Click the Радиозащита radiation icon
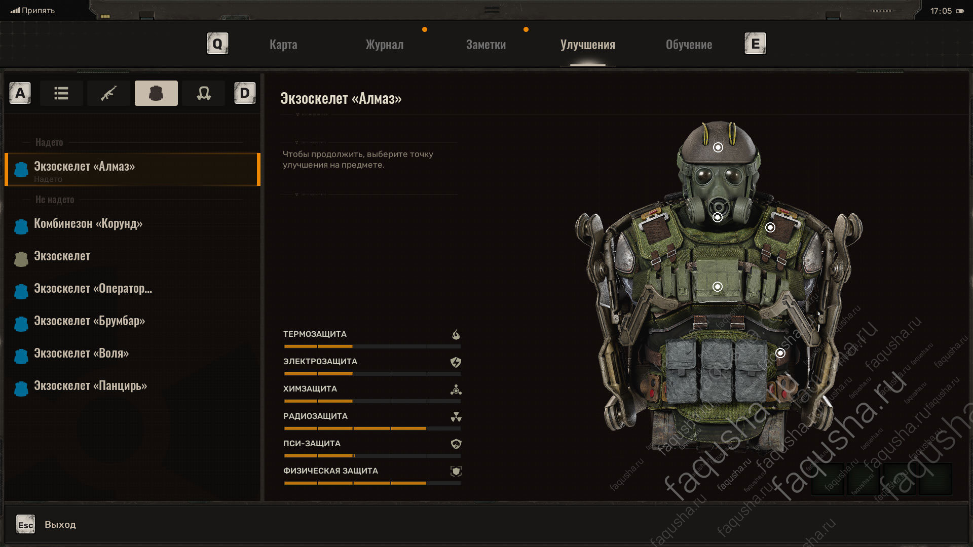The image size is (973, 547). click(x=456, y=417)
